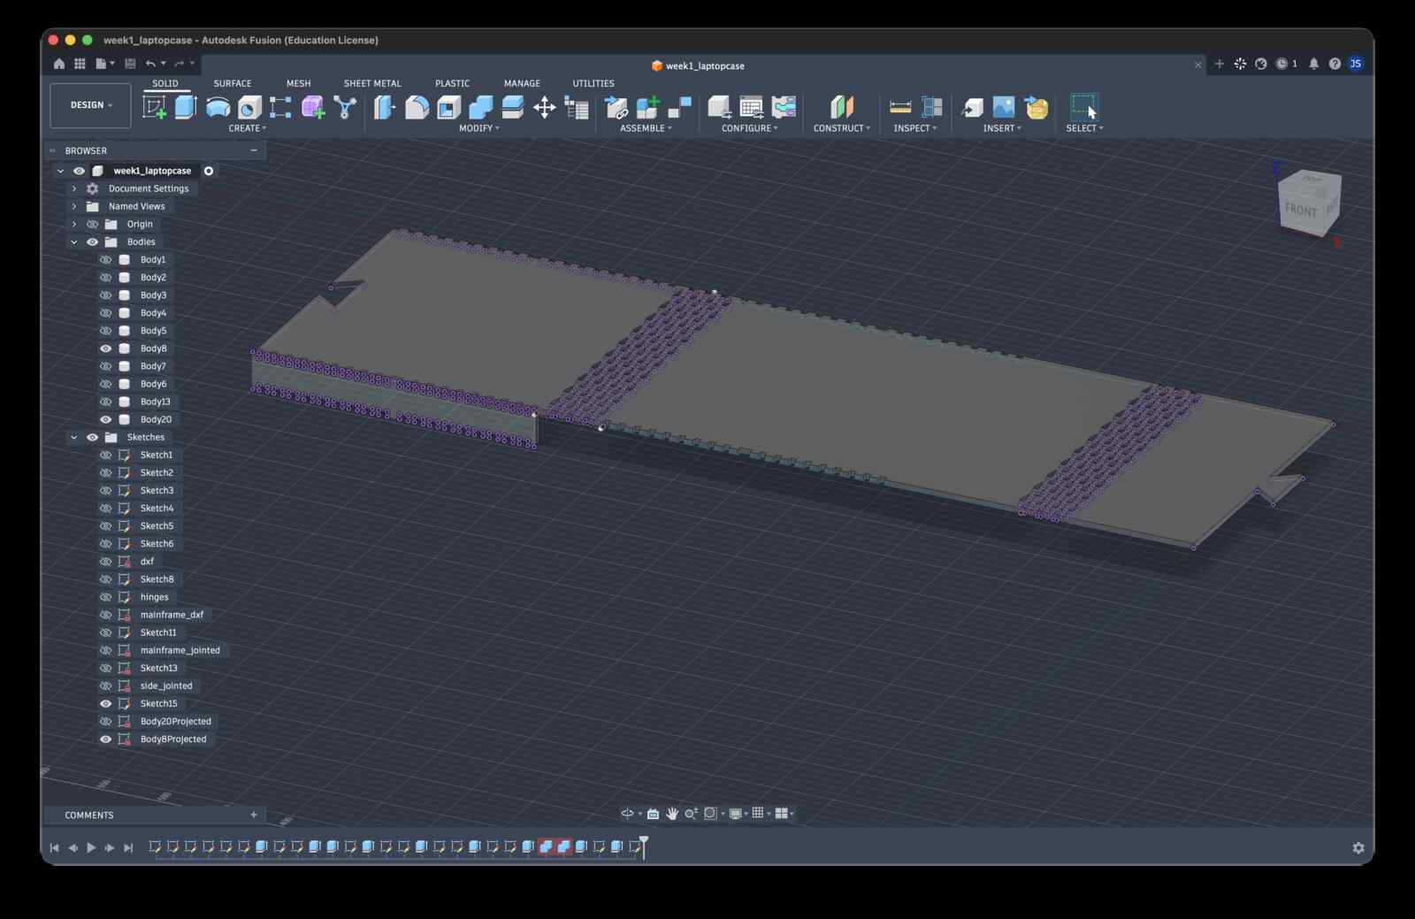
Task: Switch to the SURFACE tab
Action: click(x=233, y=83)
